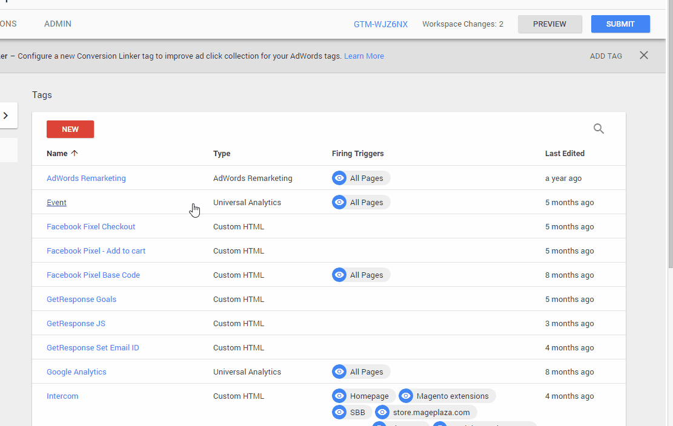The image size is (673, 426).
Task: Click the eye icon in AdWords Remarketing row
Action: point(339,178)
